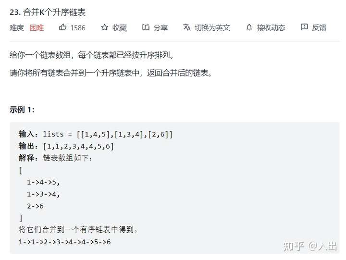Switch language via 切换为英文

[212, 28]
